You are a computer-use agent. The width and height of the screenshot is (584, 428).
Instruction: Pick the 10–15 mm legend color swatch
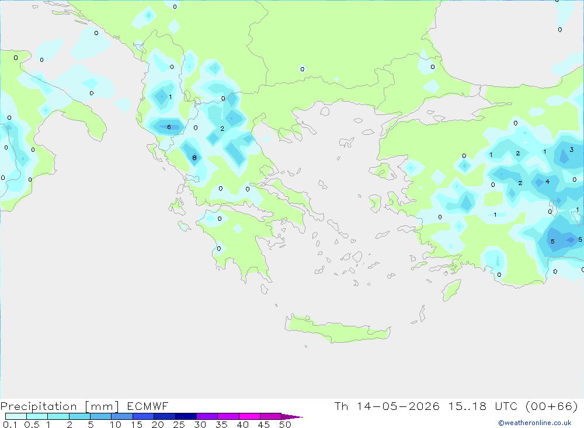[122, 416]
